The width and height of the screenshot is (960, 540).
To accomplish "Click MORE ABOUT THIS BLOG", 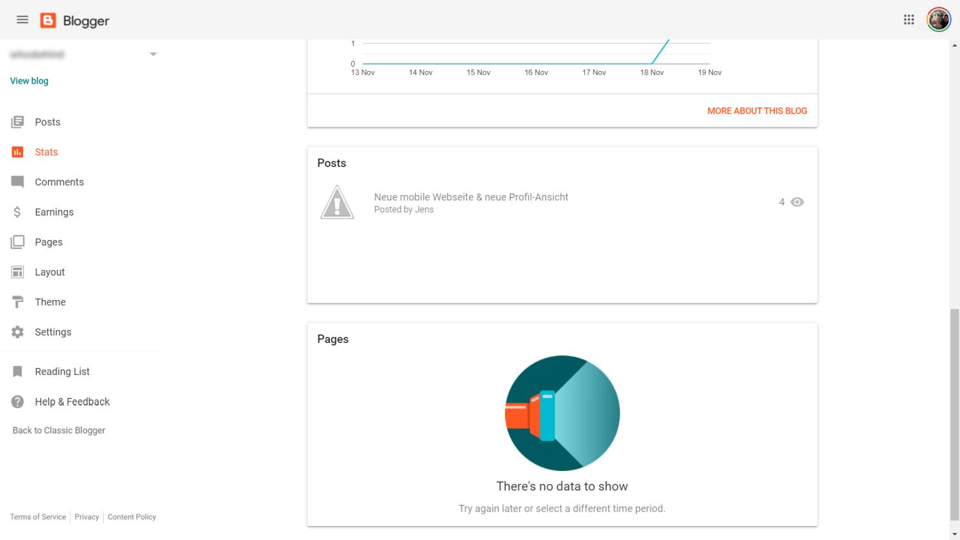I will 757,111.
